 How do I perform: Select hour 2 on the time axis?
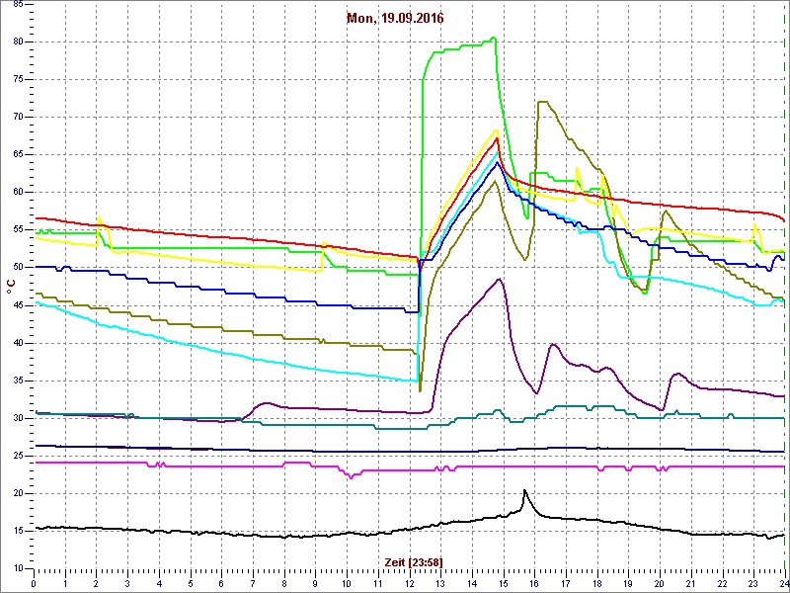(96, 583)
